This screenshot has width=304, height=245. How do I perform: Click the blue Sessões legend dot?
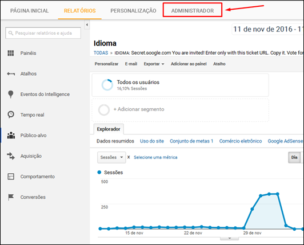99,172
